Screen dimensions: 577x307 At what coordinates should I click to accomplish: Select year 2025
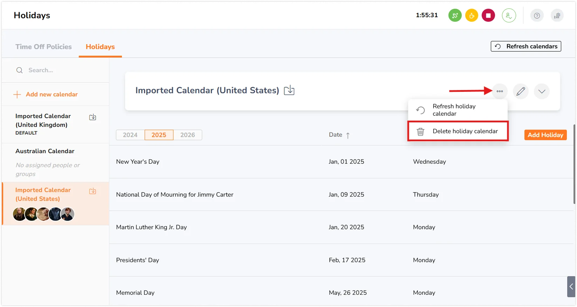click(x=159, y=135)
